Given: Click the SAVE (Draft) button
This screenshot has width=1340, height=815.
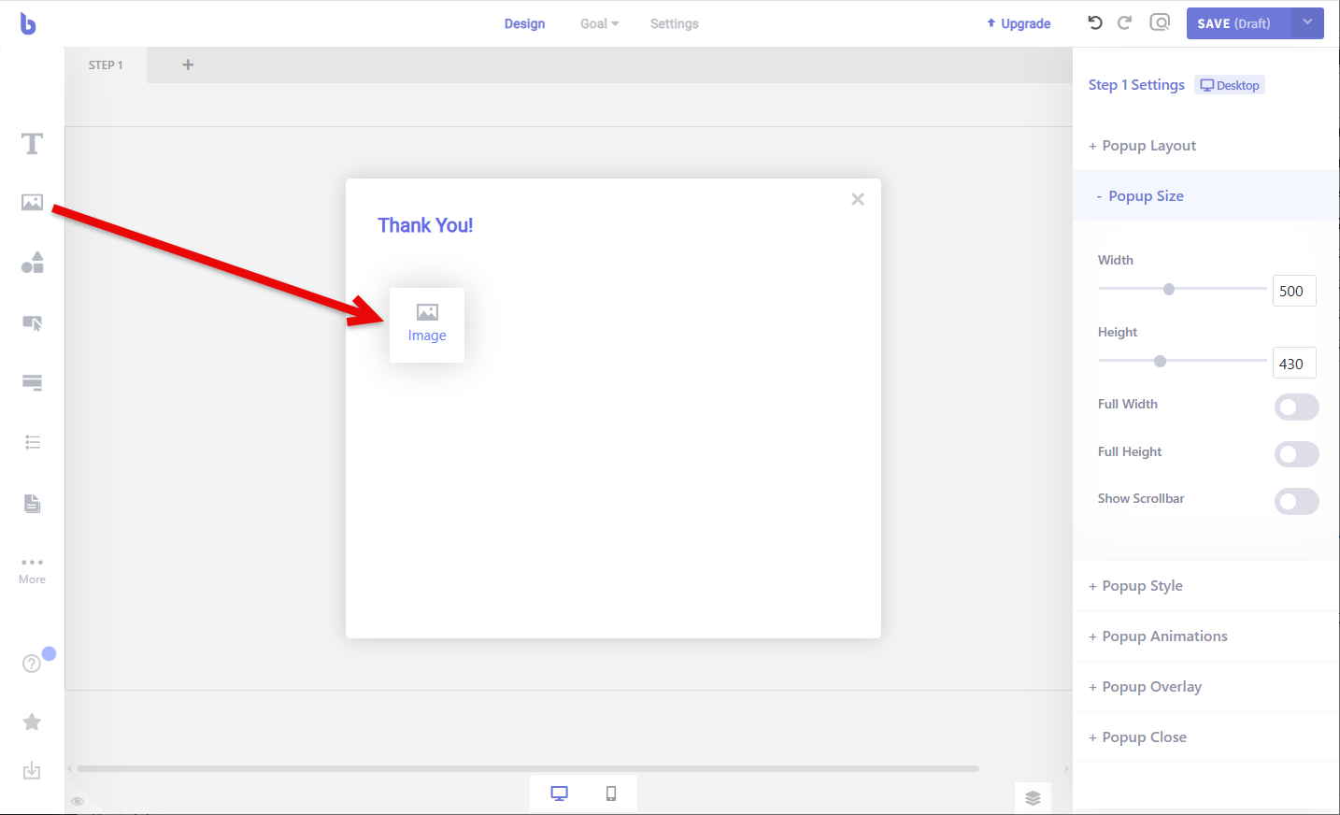Looking at the screenshot, I should (1239, 23).
